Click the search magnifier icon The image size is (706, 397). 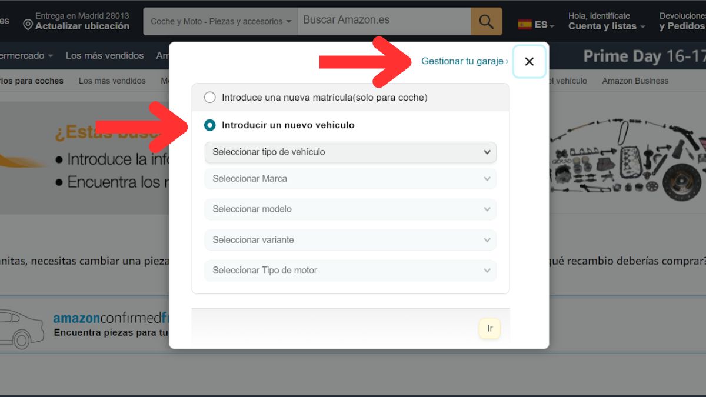coord(486,21)
